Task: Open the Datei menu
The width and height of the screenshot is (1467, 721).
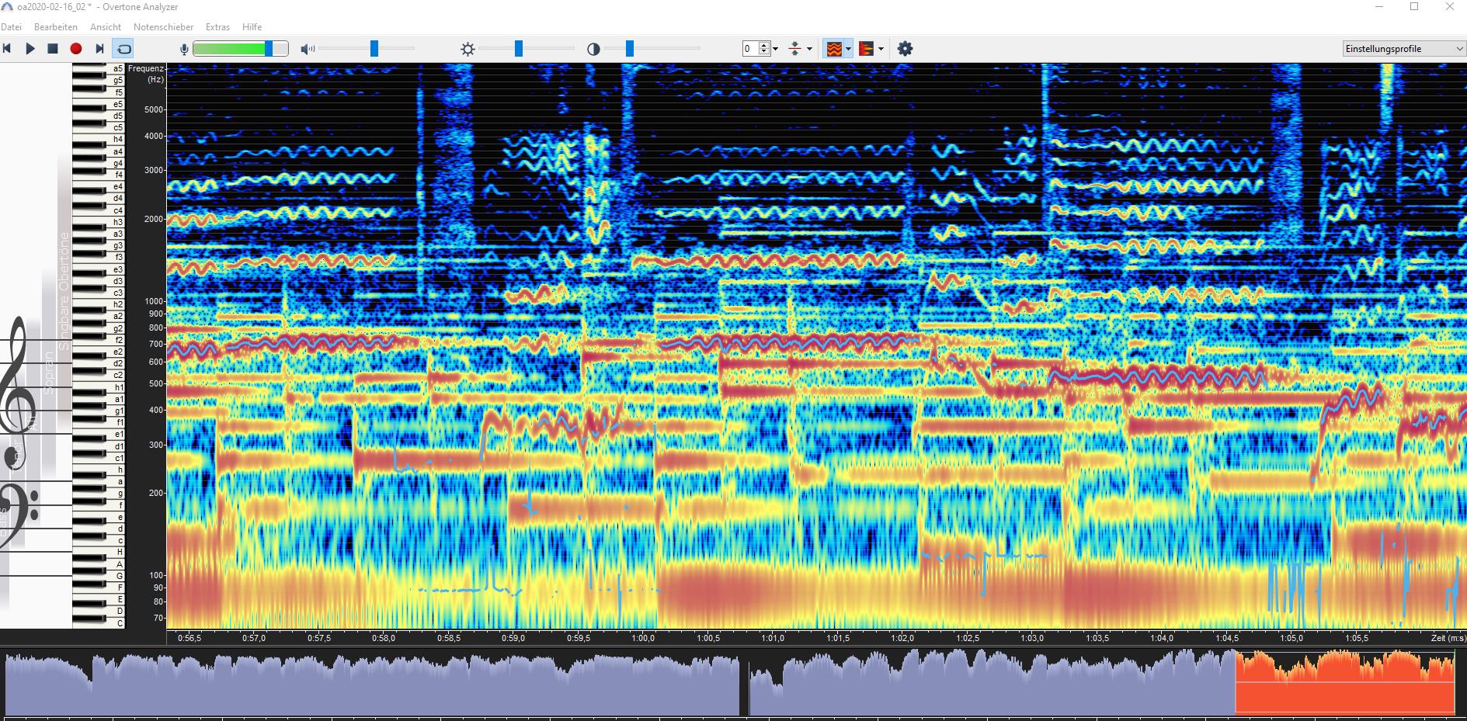Action: [11, 27]
